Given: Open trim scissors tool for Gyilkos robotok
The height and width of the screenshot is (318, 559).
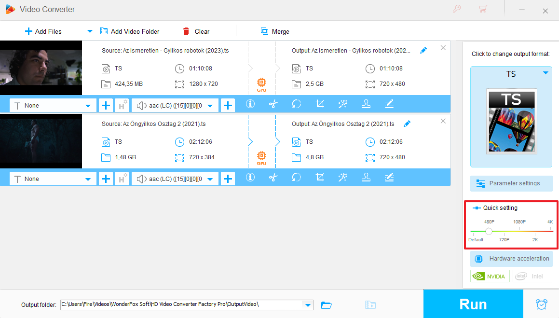Looking at the screenshot, I should click(273, 104).
